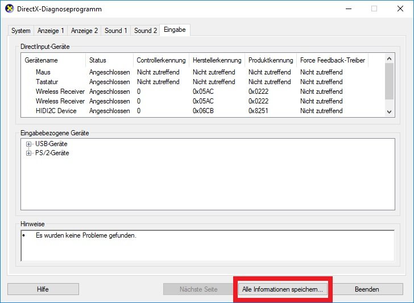Click the DirectX logo icon in the title bar
The height and width of the screenshot is (303, 414).
pyautogui.click(x=9, y=9)
